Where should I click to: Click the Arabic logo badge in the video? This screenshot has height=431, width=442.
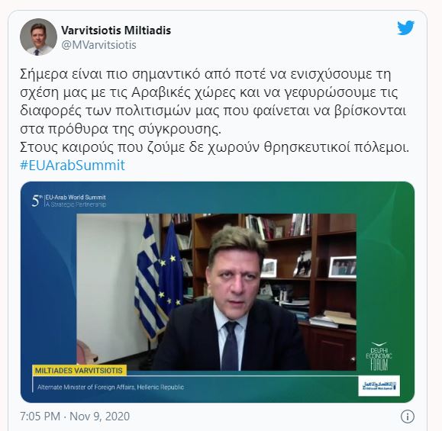(x=379, y=386)
